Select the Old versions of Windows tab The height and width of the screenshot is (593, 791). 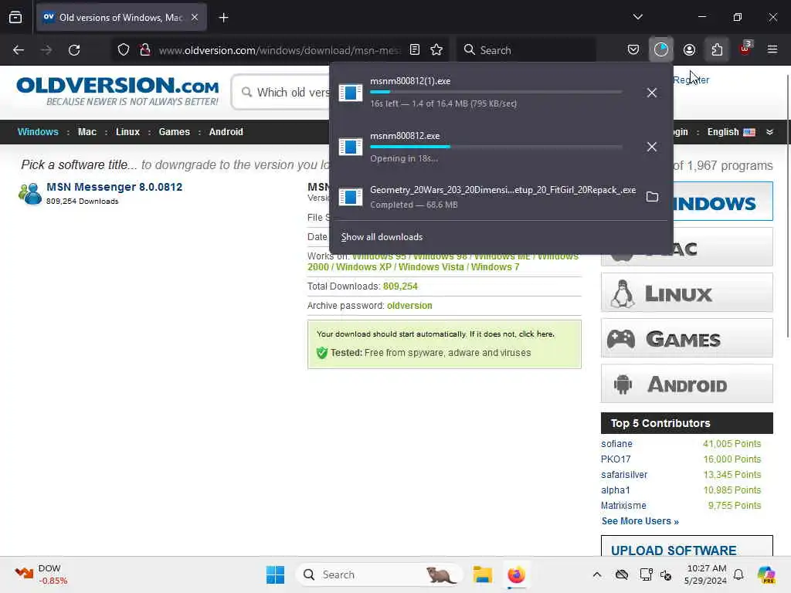[x=121, y=18]
